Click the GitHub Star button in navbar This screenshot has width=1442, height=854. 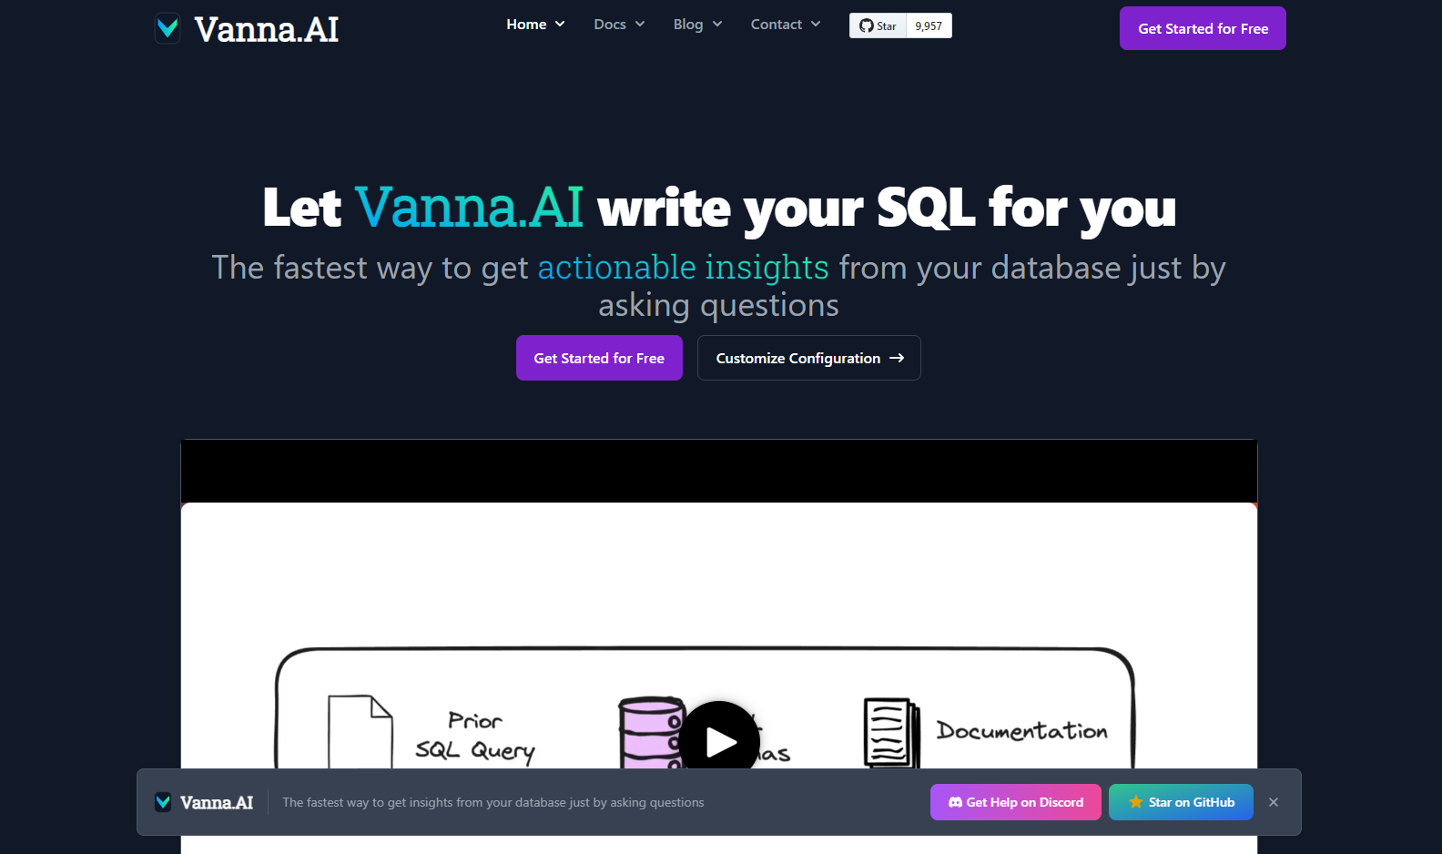pyautogui.click(x=878, y=25)
